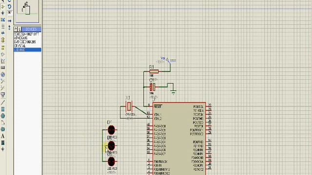Click the XTAL1 pin label
The image size is (312, 175).
coord(157,115)
